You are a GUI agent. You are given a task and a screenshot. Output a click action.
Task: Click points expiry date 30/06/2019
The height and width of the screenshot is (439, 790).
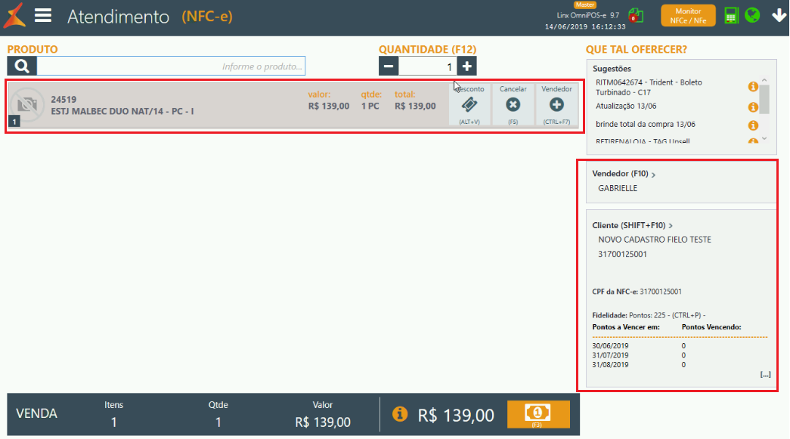click(x=610, y=346)
